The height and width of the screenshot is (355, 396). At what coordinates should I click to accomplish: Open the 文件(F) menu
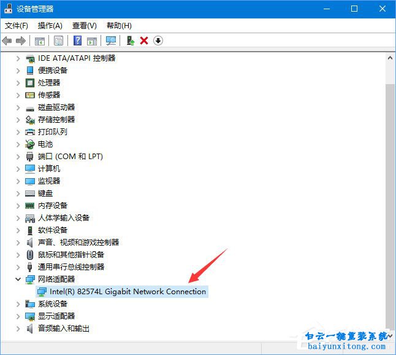pyautogui.click(x=17, y=26)
